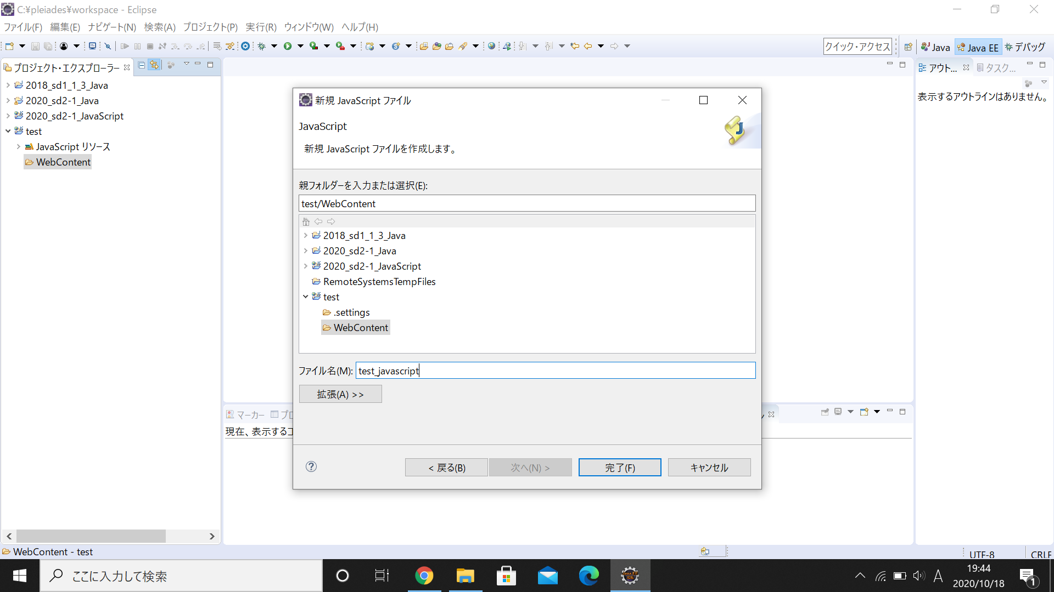
Task: Switch to the Java perspective tab
Action: tap(935, 47)
